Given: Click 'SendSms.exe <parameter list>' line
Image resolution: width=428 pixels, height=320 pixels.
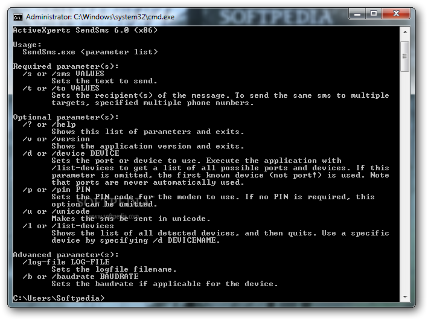Looking at the screenshot, I should click(90, 52).
